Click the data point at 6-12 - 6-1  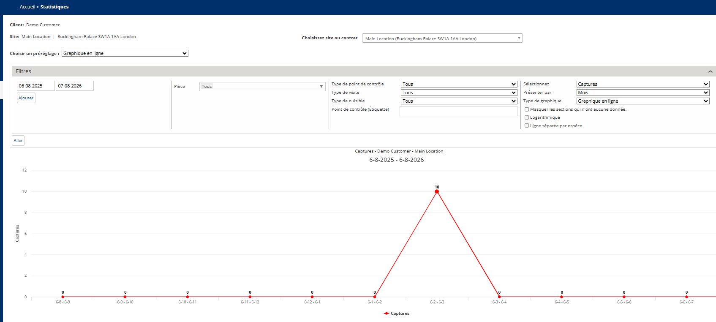tap(312, 297)
